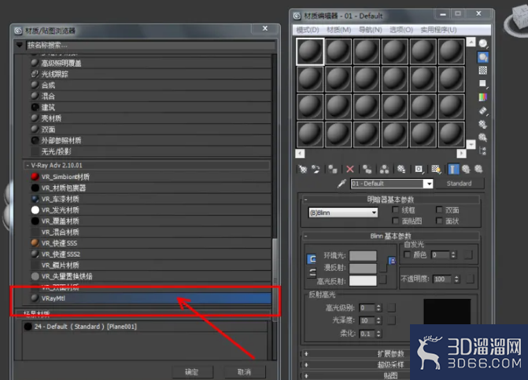Click diffuse/specular lock button
This screenshot has height=380, width=528.
312,272
